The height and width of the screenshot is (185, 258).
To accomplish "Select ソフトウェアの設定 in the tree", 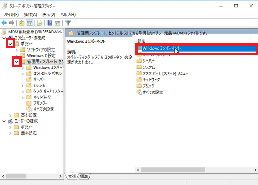I will pyautogui.click(x=41, y=50).
